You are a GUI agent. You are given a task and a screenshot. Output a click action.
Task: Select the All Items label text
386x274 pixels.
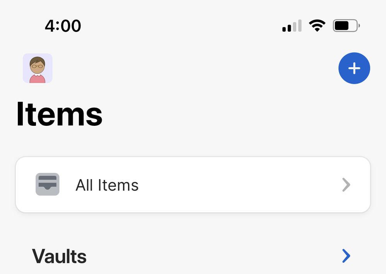pos(107,185)
